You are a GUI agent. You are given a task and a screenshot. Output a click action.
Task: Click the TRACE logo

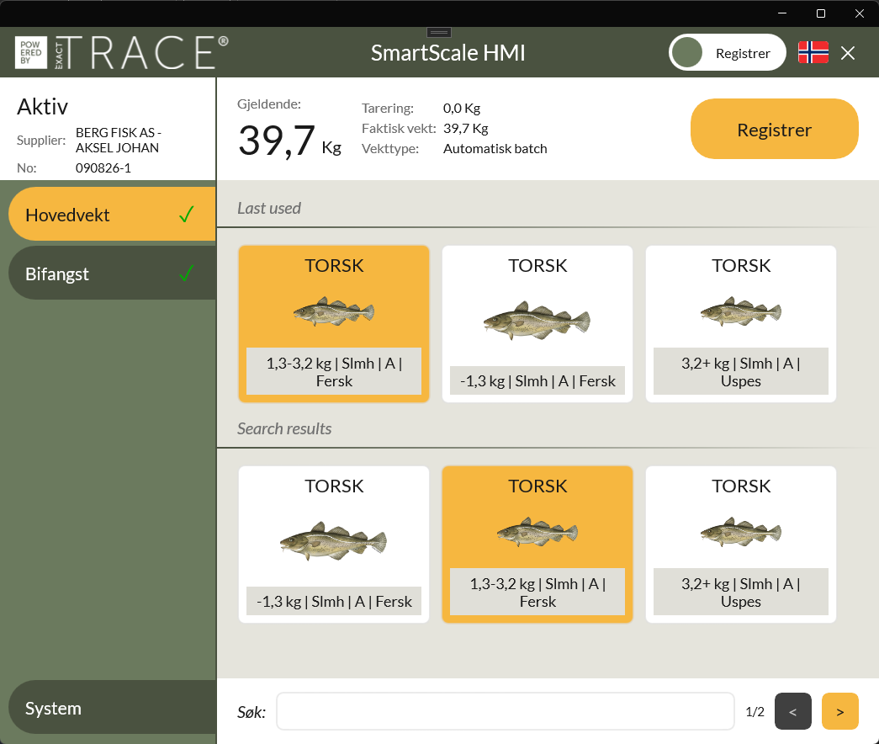pos(122,53)
